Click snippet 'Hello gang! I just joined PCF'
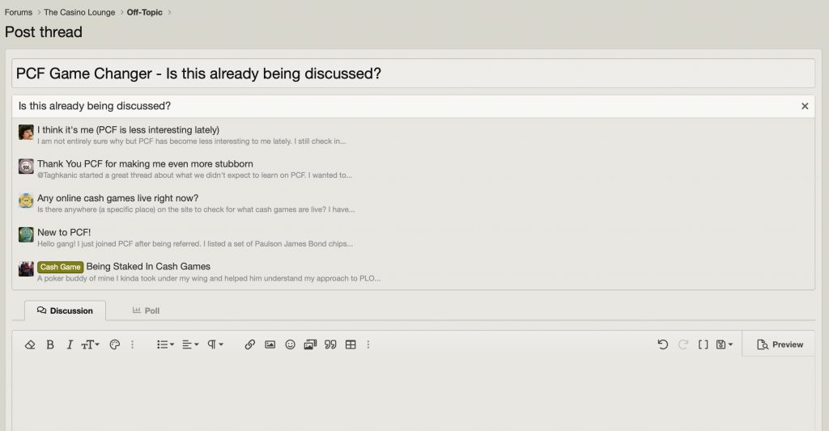The height and width of the screenshot is (431, 829). coord(195,244)
